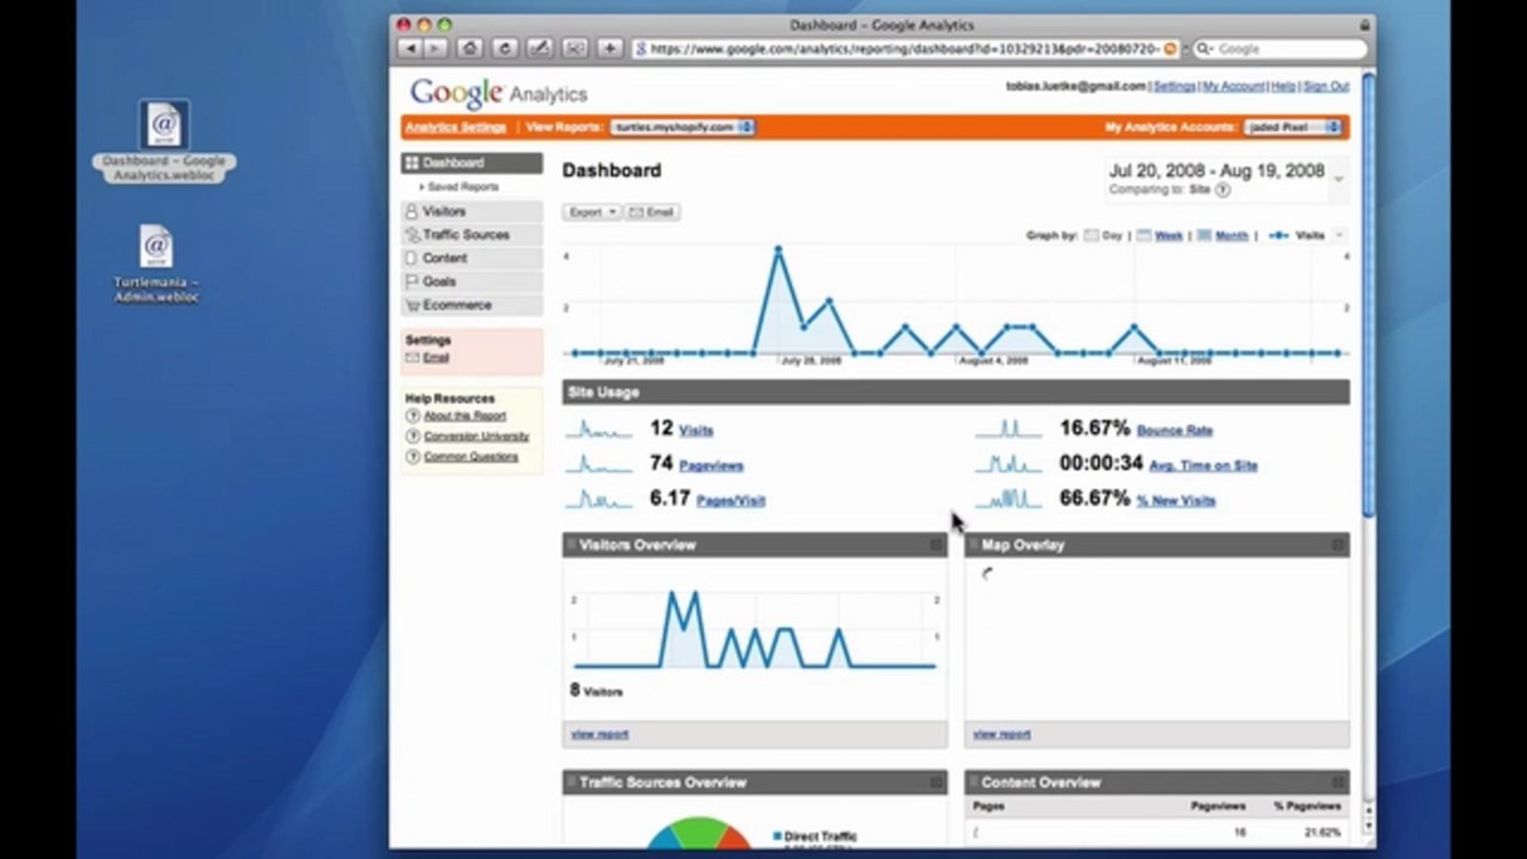Click the orange SnapBack icon in the address bar

tap(1169, 49)
